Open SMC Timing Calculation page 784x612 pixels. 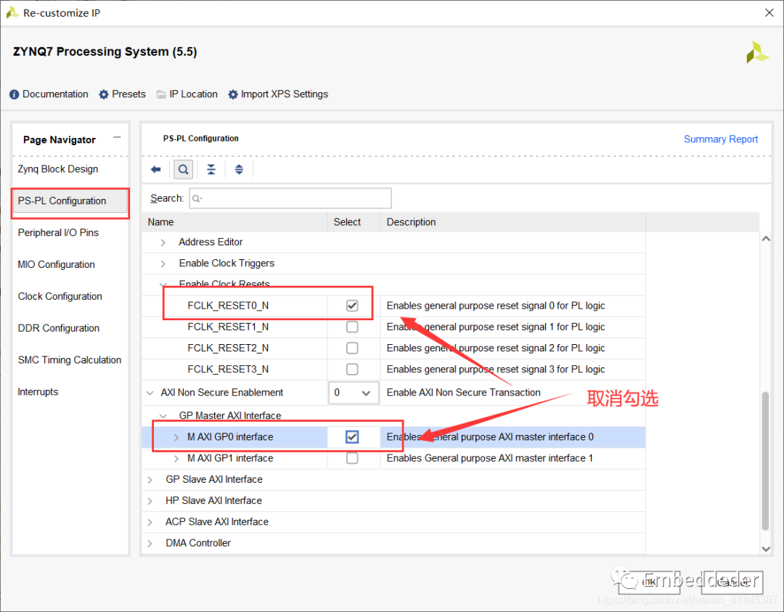point(70,360)
